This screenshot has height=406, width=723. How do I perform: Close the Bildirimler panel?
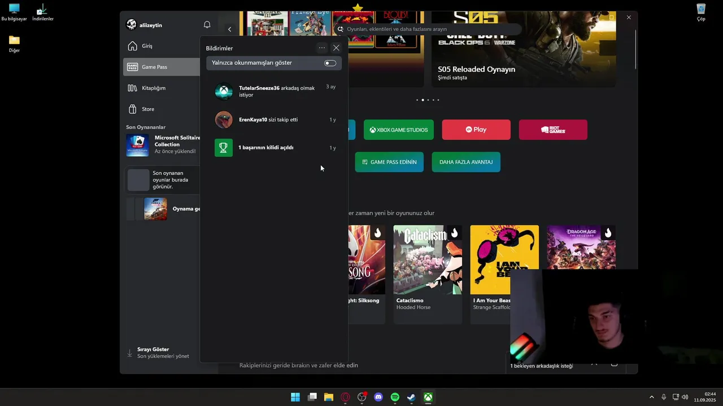tap(336, 48)
